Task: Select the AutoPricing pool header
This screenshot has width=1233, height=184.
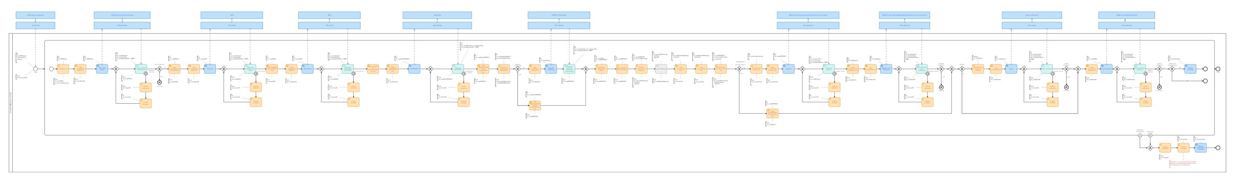Action: (437, 15)
